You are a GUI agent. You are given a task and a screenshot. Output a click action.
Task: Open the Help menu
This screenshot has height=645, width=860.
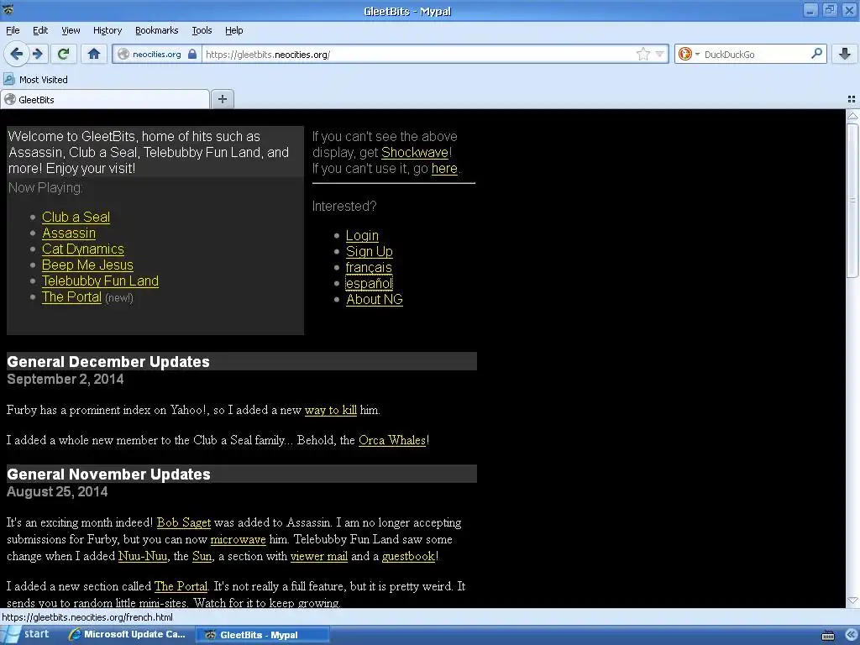(233, 30)
